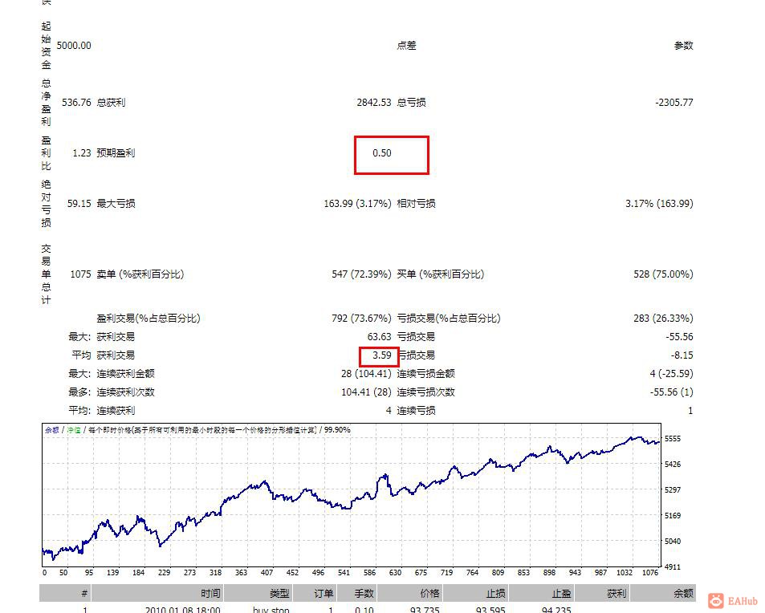
Task: Click the consecutive losses value 4 (-25.59)
Action: pyautogui.click(x=671, y=374)
